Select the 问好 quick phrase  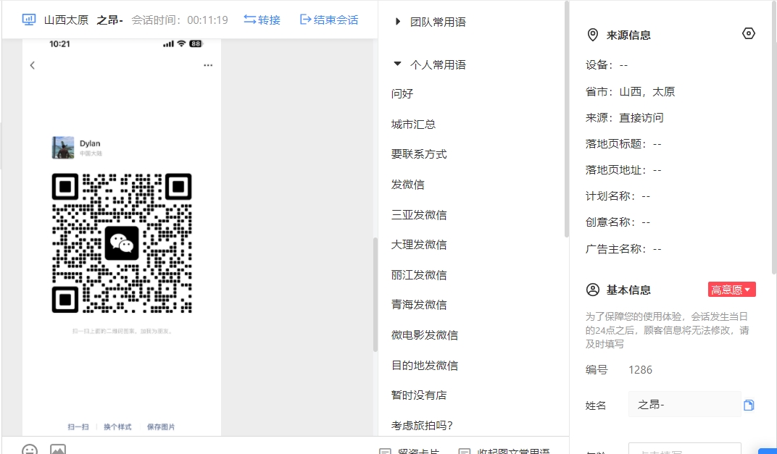pyautogui.click(x=402, y=93)
